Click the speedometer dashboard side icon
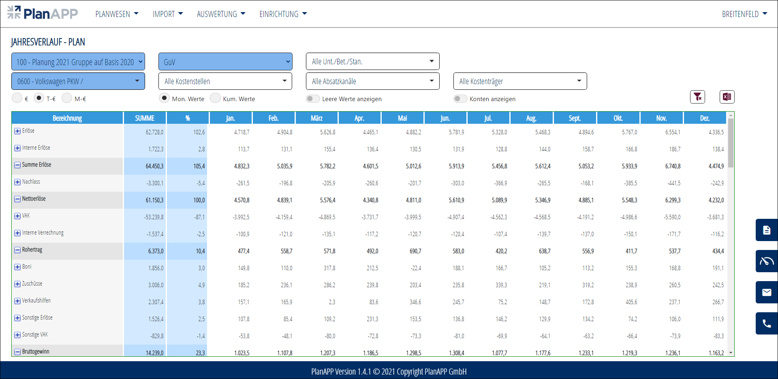 tap(766, 261)
